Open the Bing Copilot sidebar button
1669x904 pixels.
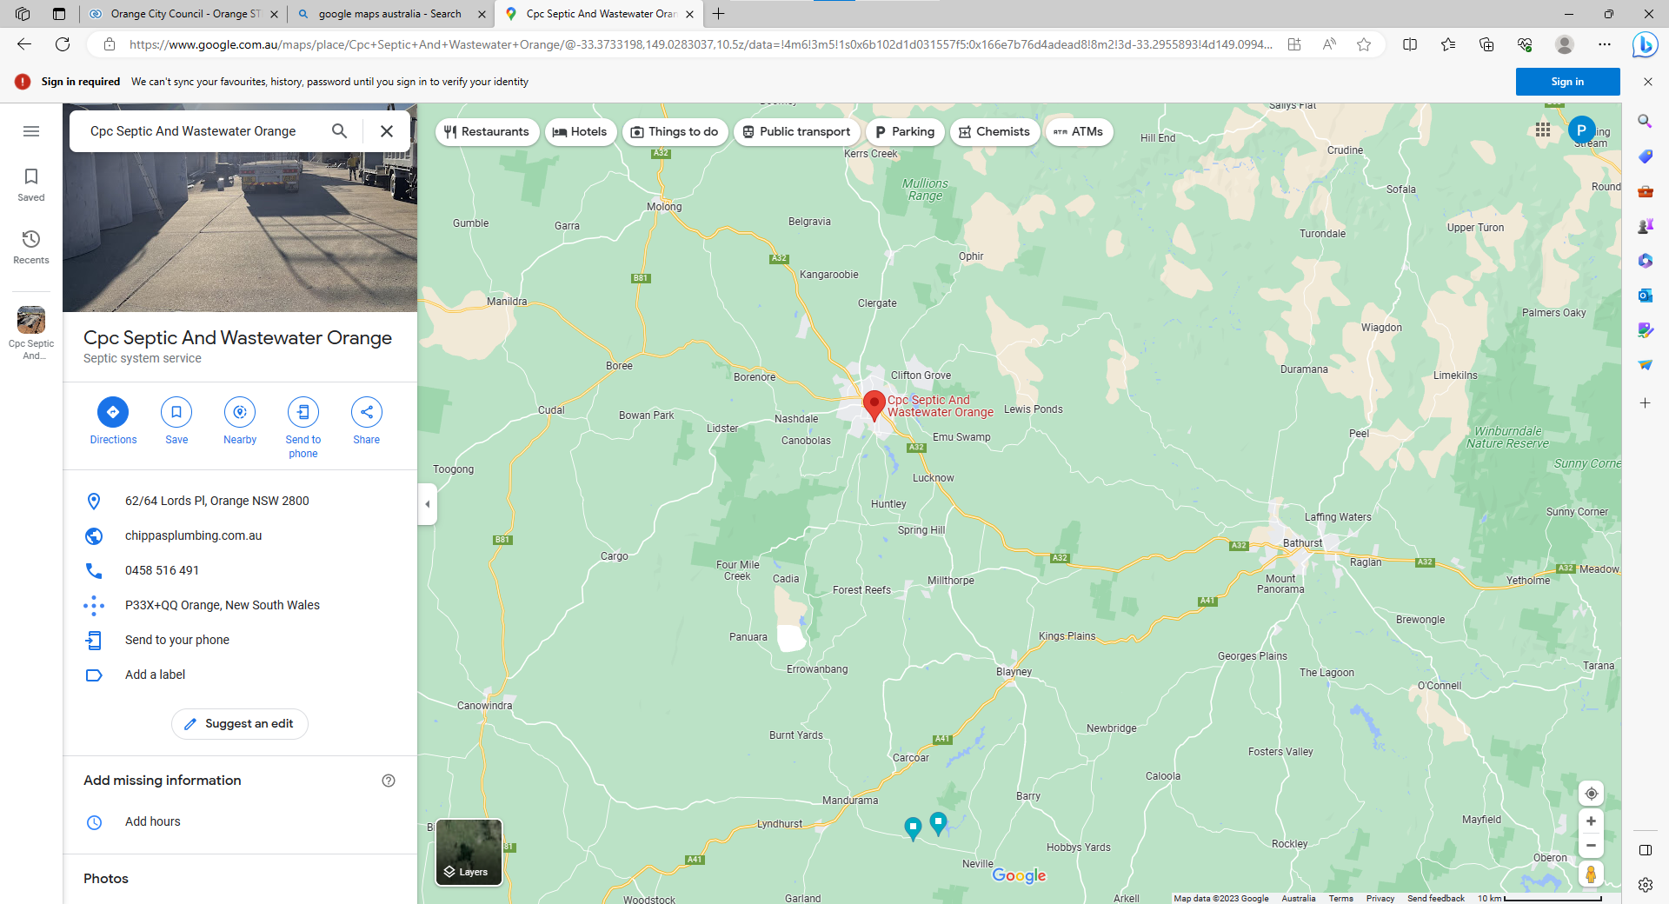[1645, 44]
